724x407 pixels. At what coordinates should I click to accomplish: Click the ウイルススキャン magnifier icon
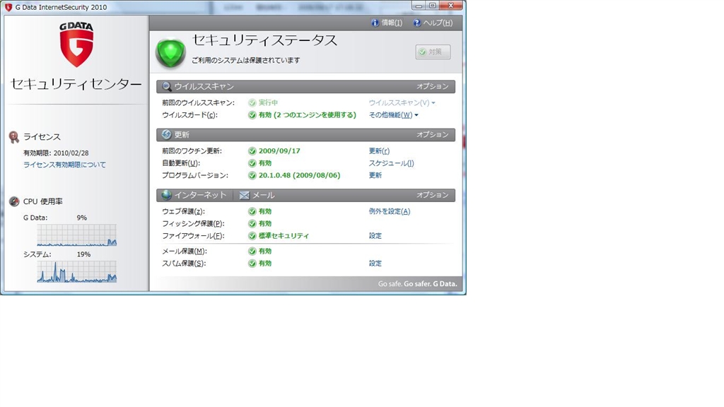pyautogui.click(x=167, y=86)
